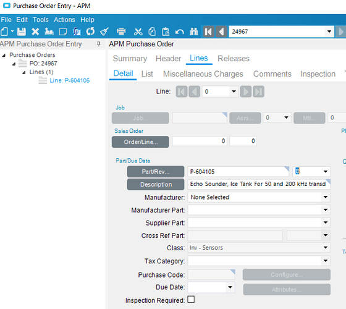Click the Save floppy disk icon
This screenshot has width=346, height=309.
tap(22, 32)
